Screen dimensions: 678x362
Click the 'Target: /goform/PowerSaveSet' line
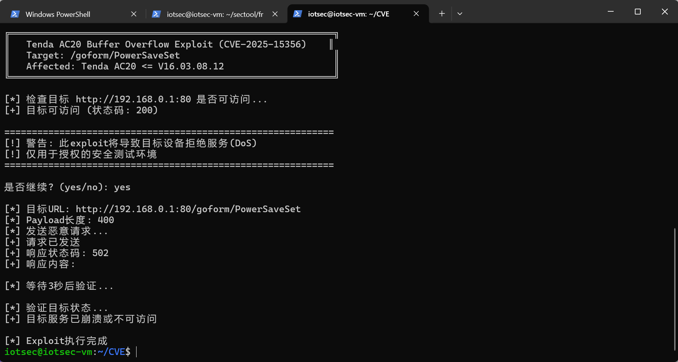point(103,55)
